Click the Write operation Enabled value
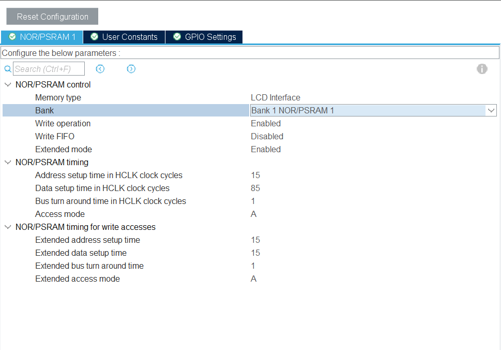The height and width of the screenshot is (350, 501). 266,124
